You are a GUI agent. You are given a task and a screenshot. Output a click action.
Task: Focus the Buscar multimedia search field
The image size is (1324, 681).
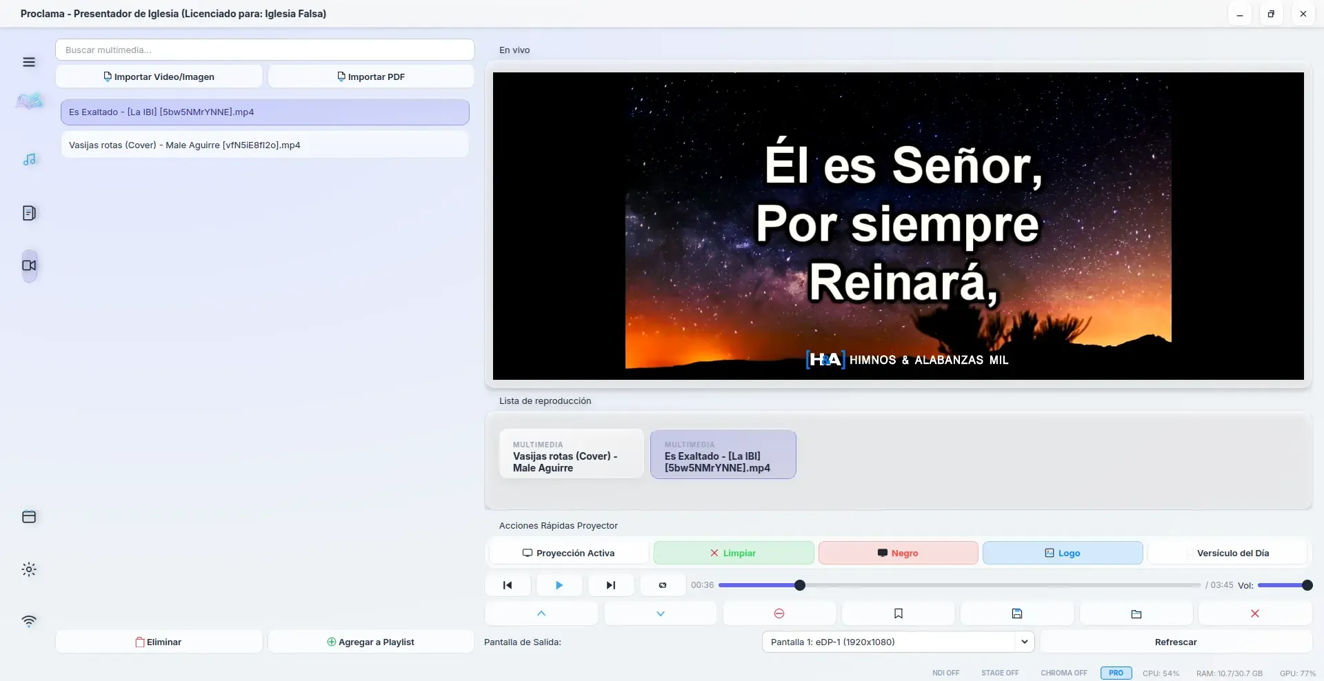[x=265, y=50]
